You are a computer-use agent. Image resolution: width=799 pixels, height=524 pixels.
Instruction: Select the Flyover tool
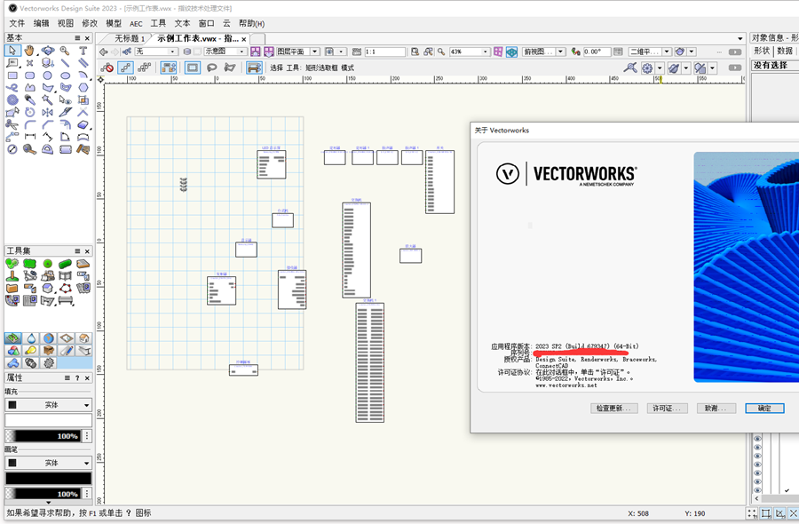click(47, 50)
